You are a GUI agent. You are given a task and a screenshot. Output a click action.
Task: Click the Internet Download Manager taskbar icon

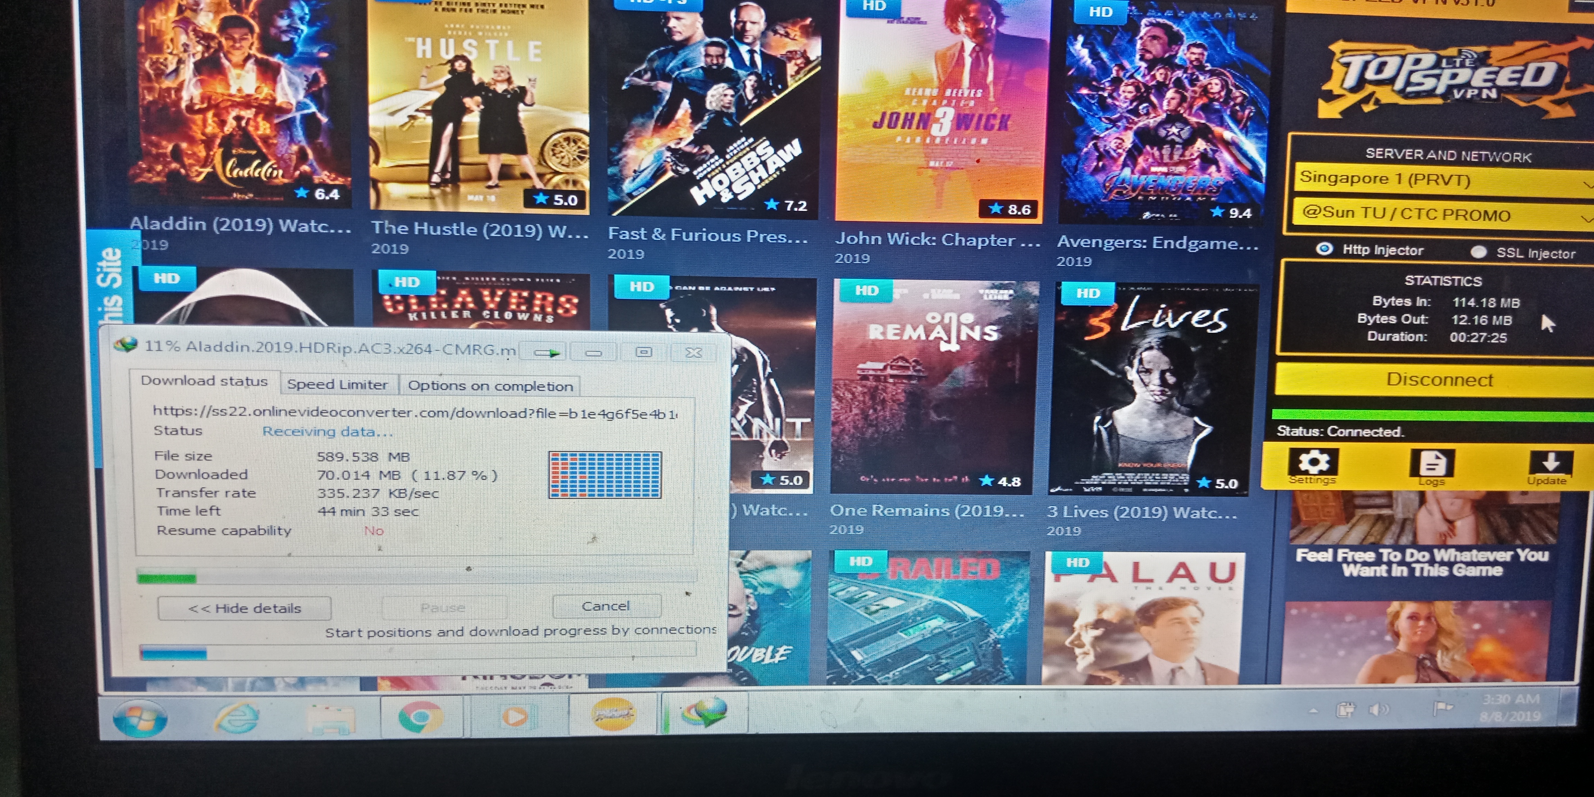click(x=704, y=714)
